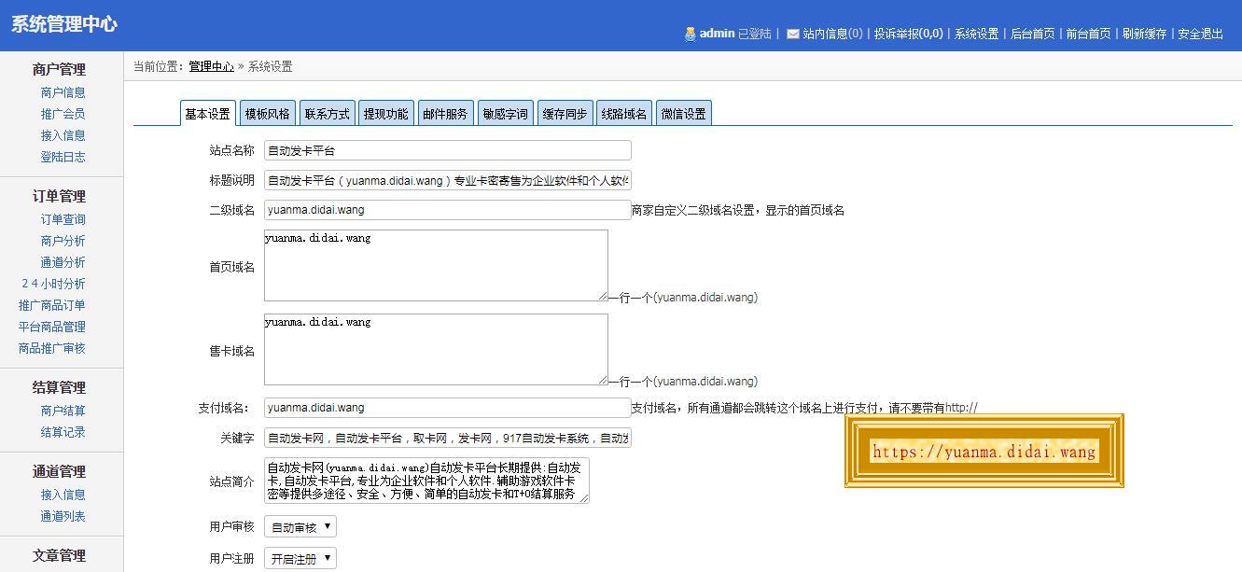Click 管理中心 in the breadcrumb
Viewport: 1242px width, 572px height.
(211, 66)
